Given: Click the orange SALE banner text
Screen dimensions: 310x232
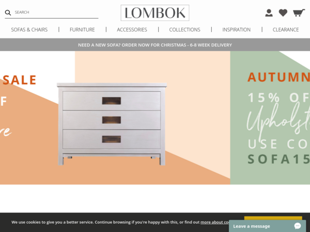Looking at the screenshot, I should click(x=20, y=80).
